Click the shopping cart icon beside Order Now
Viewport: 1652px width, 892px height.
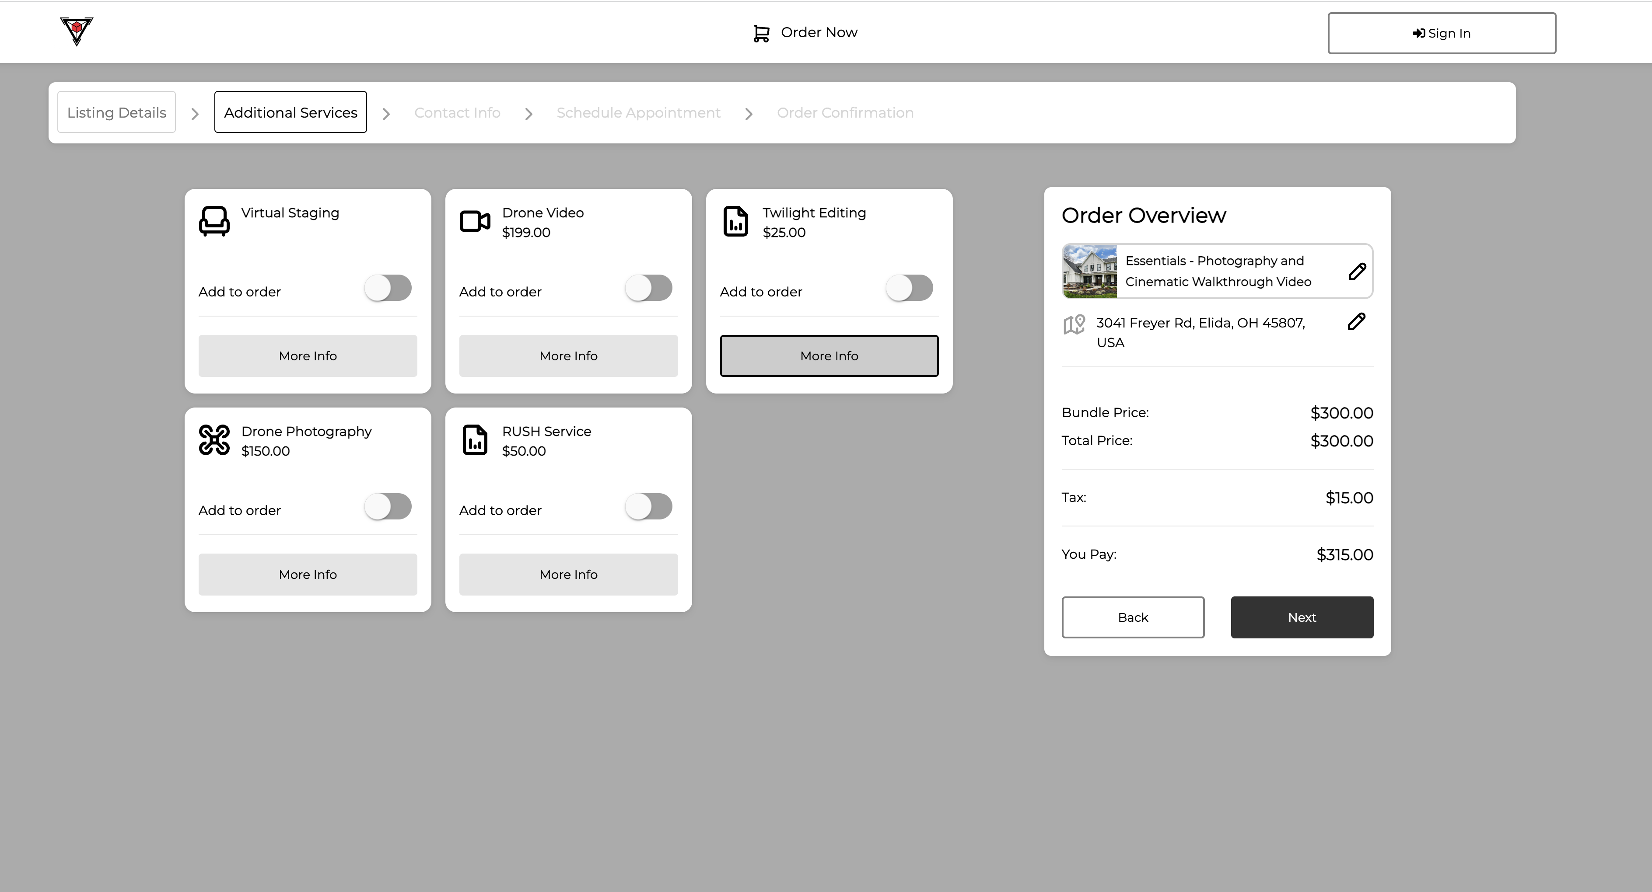tap(761, 33)
